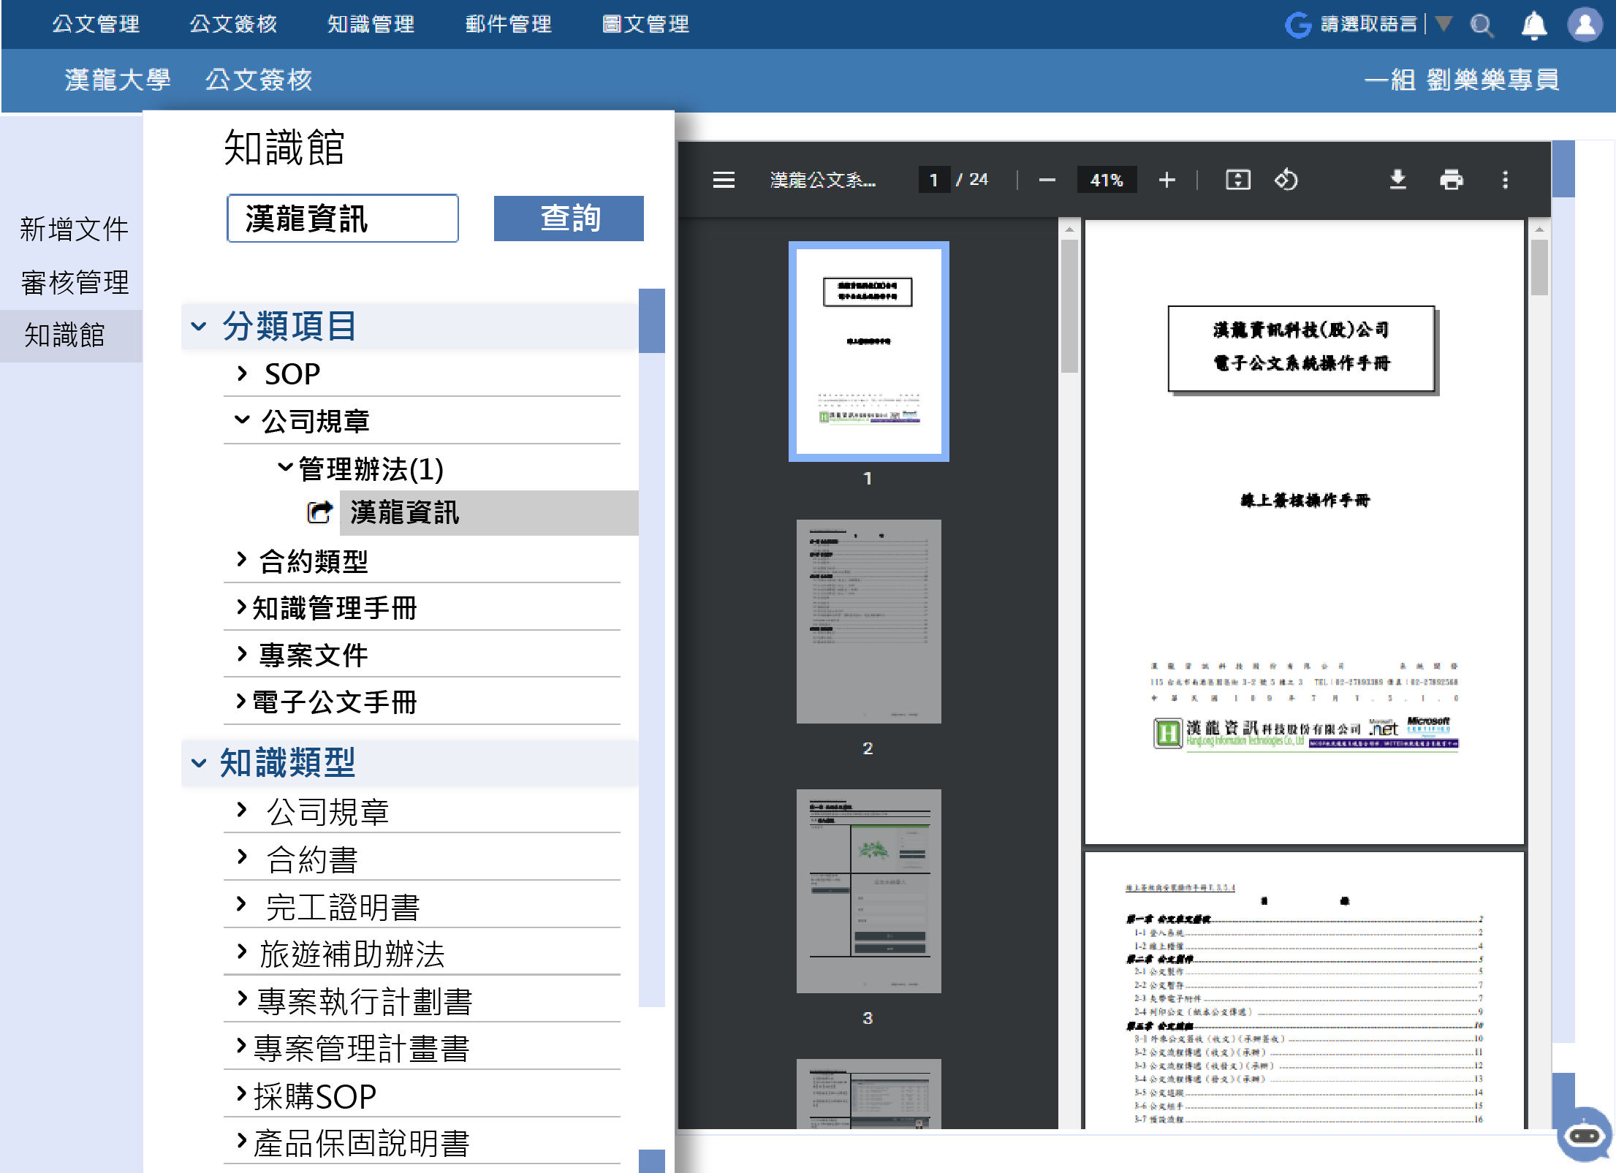Click the PDF page number field
Viewport: 1616px width, 1173px height.
(x=933, y=180)
